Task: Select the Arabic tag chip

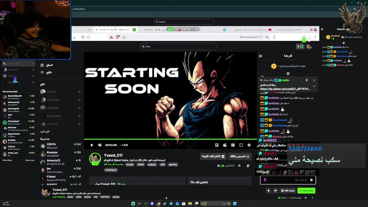Action: click(130, 165)
